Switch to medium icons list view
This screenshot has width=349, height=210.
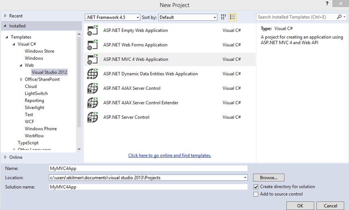coord(233,17)
